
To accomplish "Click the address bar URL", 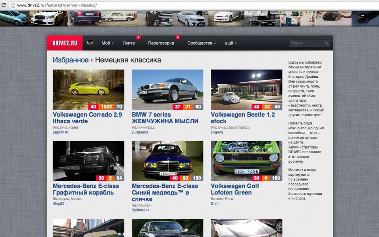I will point(57,5).
